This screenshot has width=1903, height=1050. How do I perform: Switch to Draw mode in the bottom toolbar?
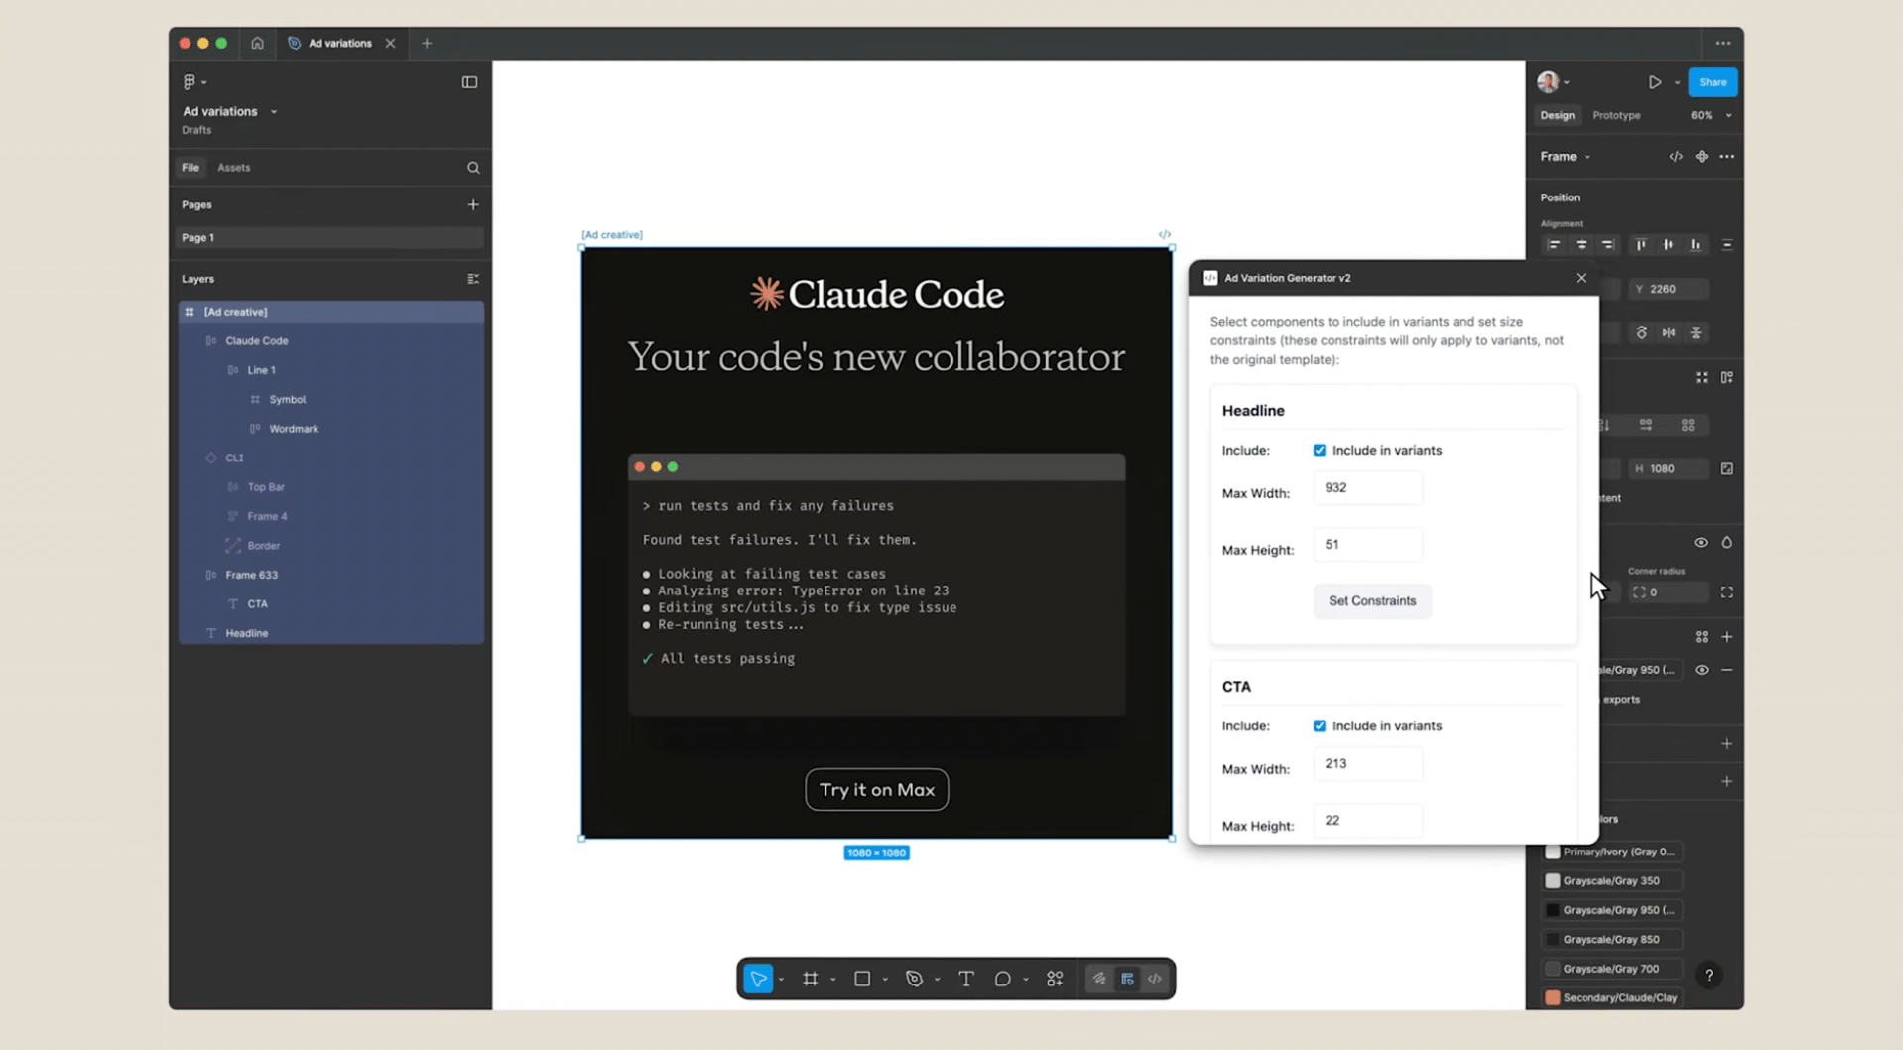[x=1099, y=980]
